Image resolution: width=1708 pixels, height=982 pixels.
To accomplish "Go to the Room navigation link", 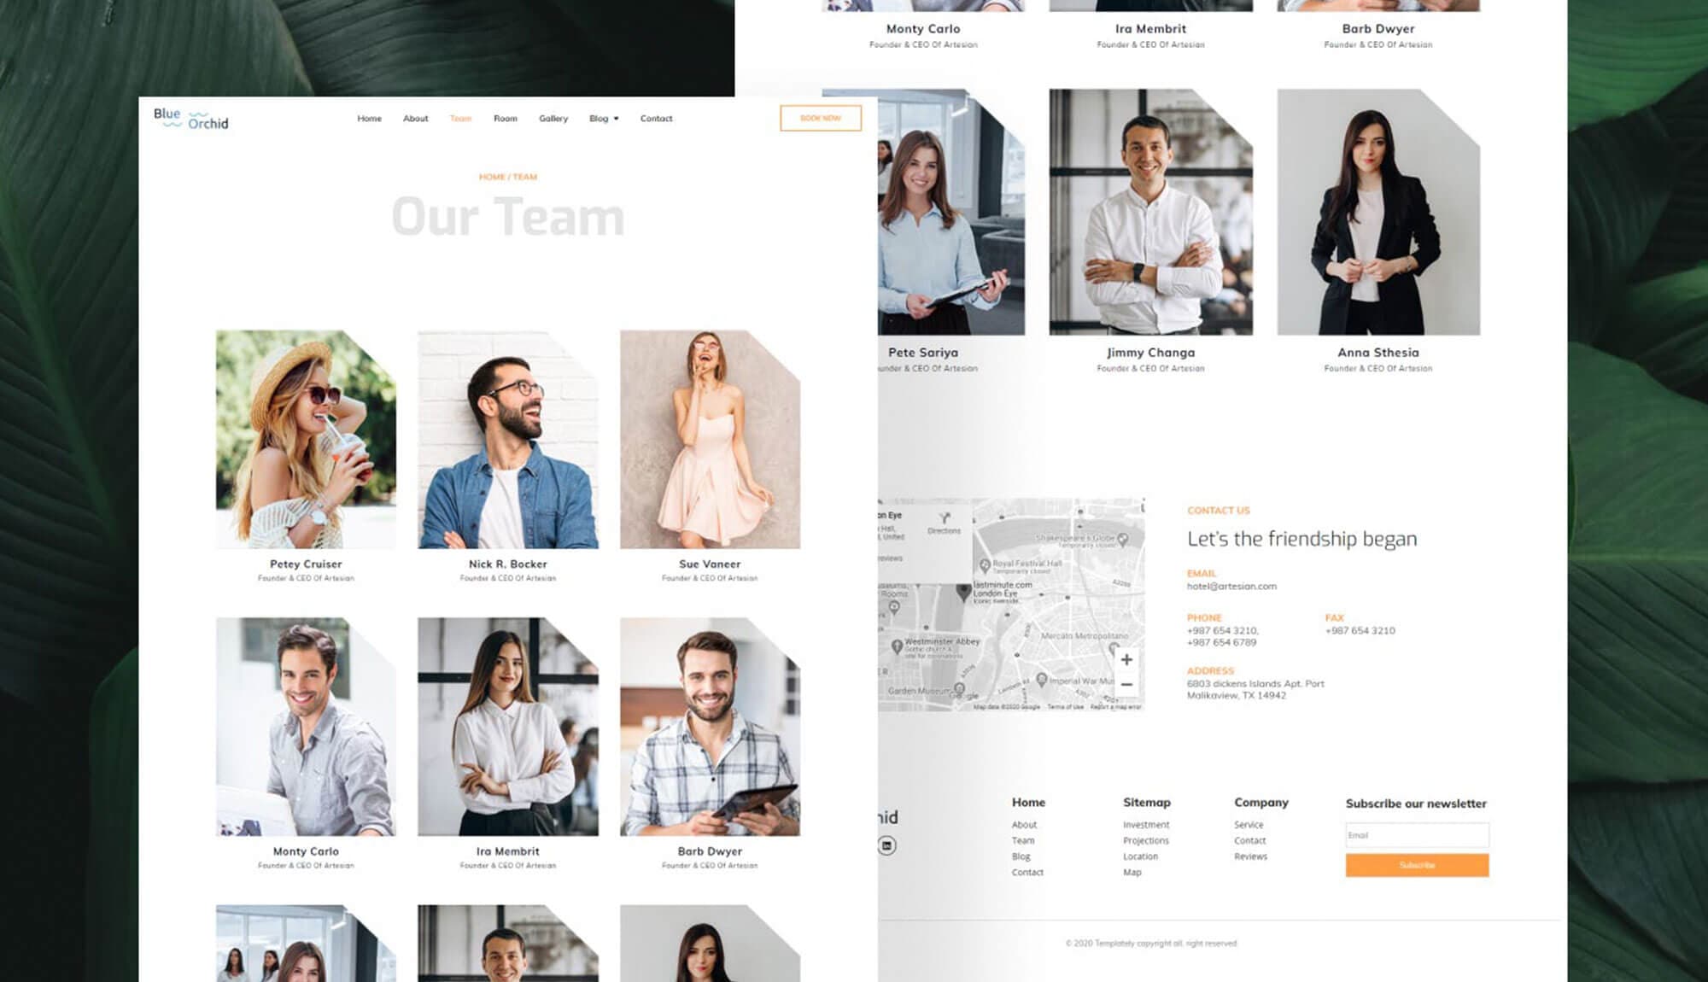I will [505, 119].
